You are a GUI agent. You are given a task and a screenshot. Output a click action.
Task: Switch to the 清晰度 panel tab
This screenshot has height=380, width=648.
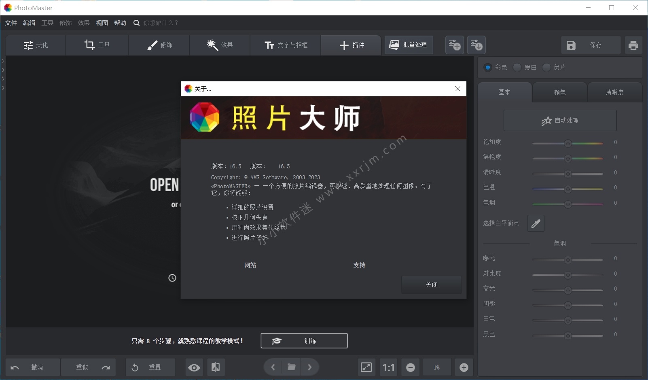tap(614, 92)
